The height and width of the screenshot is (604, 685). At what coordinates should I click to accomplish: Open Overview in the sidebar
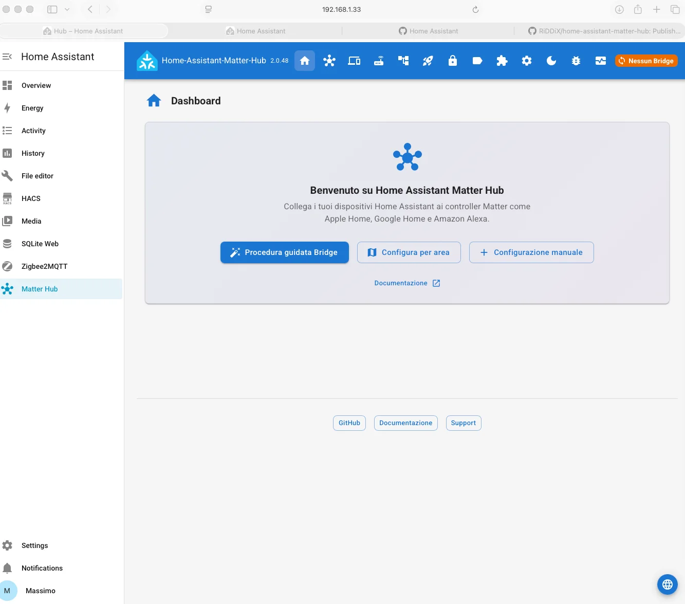(61, 85)
